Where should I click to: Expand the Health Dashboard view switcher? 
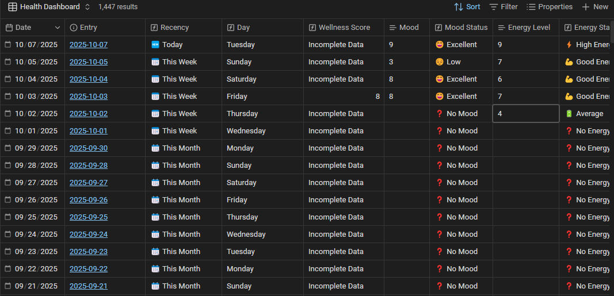click(x=87, y=7)
